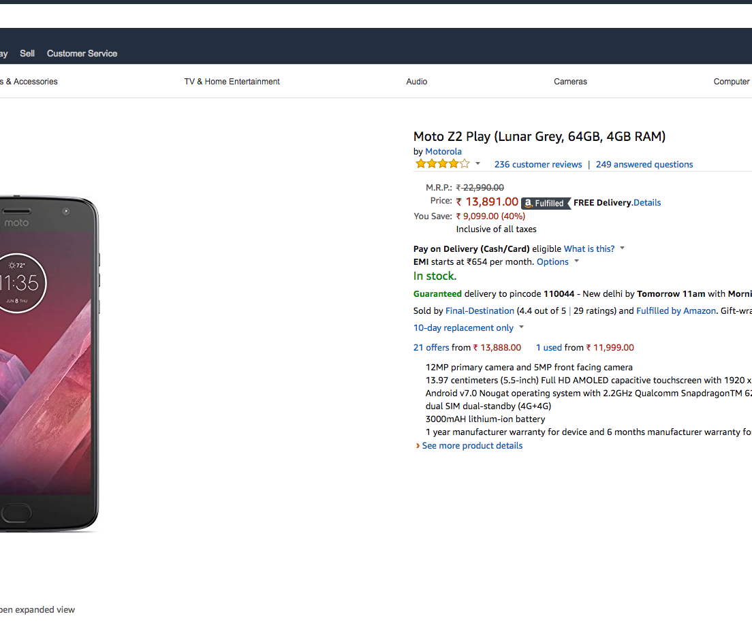Open the Sell menu item

pyautogui.click(x=27, y=53)
